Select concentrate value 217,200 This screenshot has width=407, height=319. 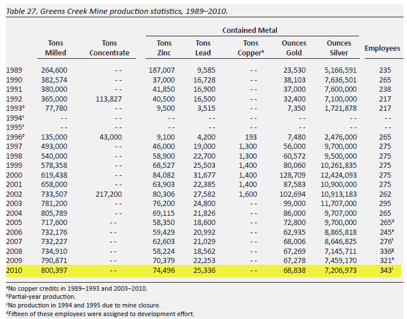[109, 194]
